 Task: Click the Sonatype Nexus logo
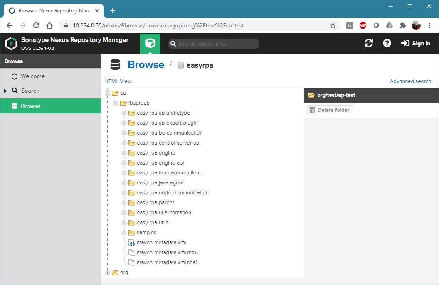[11, 44]
